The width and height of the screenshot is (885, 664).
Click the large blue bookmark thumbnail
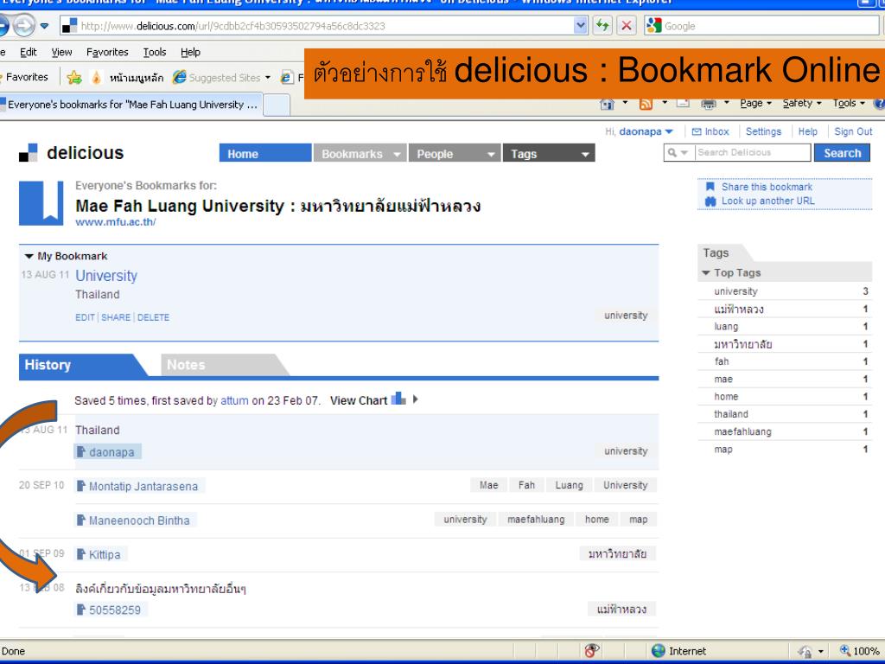tap(41, 203)
